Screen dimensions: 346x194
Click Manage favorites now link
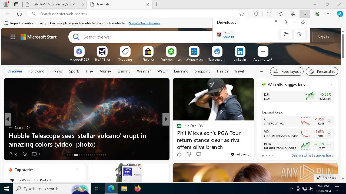(144, 23)
